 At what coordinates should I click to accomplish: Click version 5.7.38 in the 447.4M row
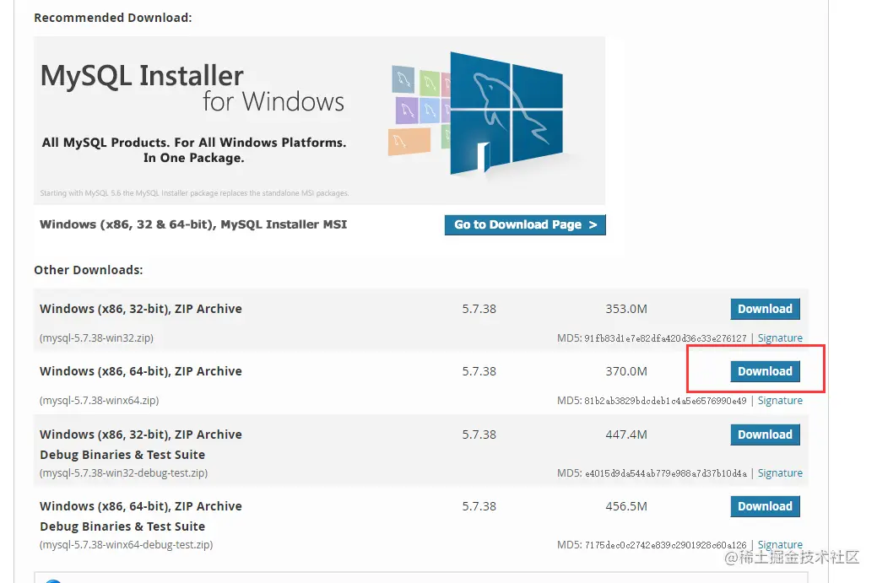pos(479,435)
